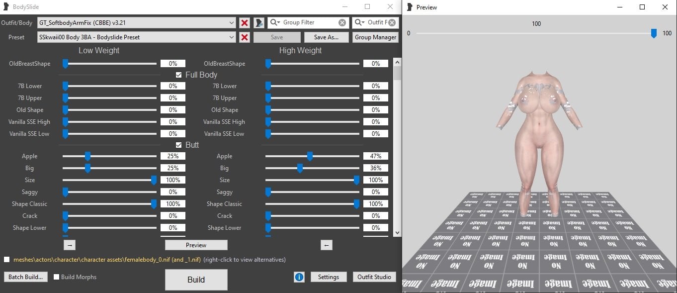Viewport: 677px width, 293px height.
Task: Click the blue info icon
Action: (x=299, y=277)
